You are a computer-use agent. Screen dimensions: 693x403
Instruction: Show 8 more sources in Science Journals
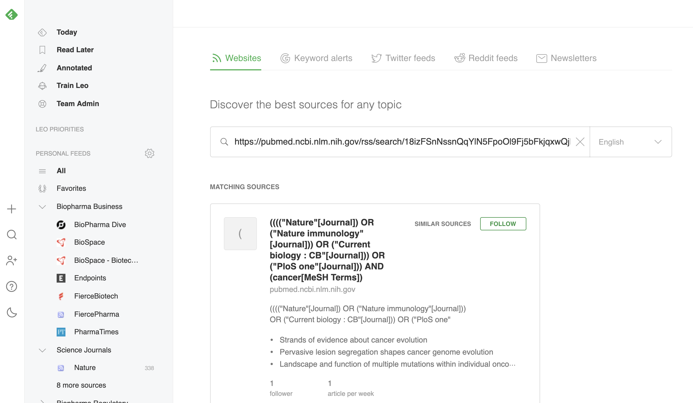(x=81, y=385)
